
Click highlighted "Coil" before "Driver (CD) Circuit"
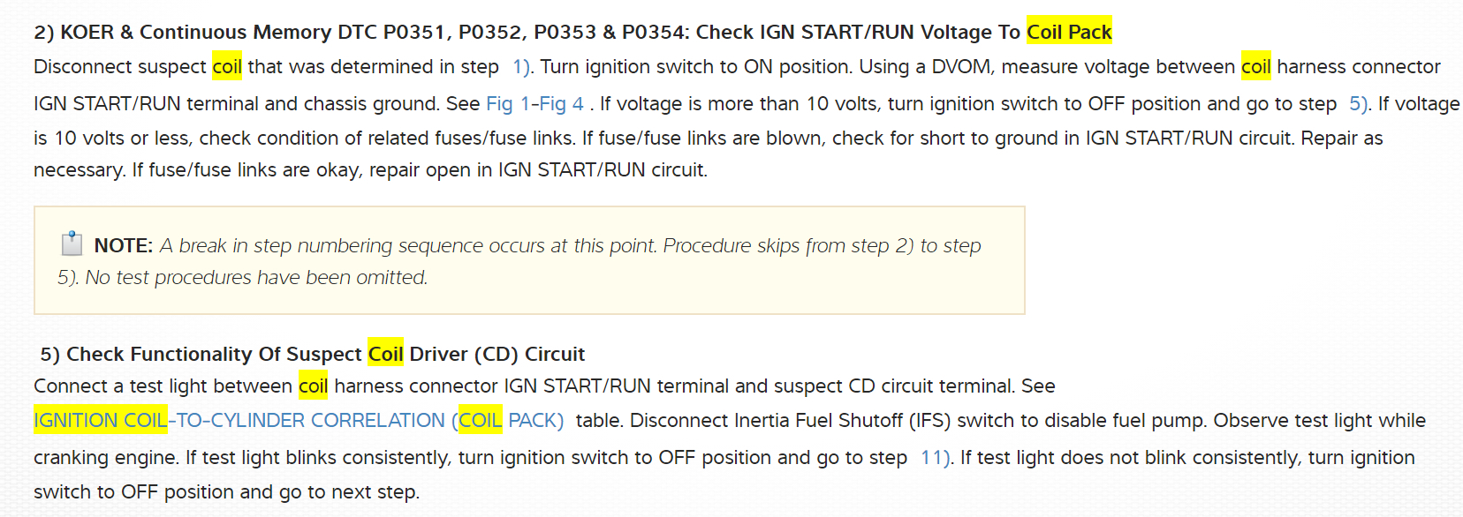[x=385, y=355]
